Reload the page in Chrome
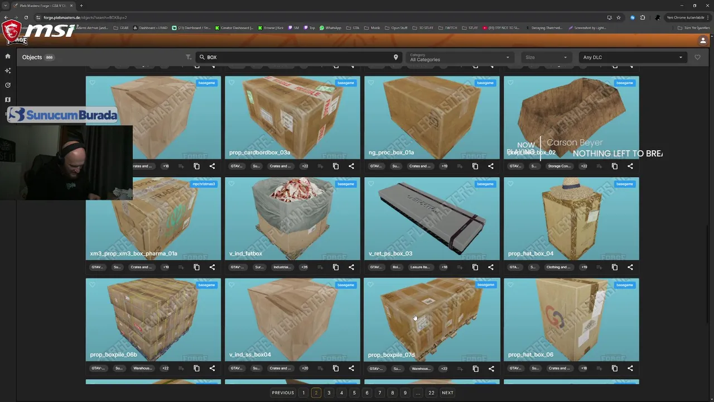 [x=26, y=17]
